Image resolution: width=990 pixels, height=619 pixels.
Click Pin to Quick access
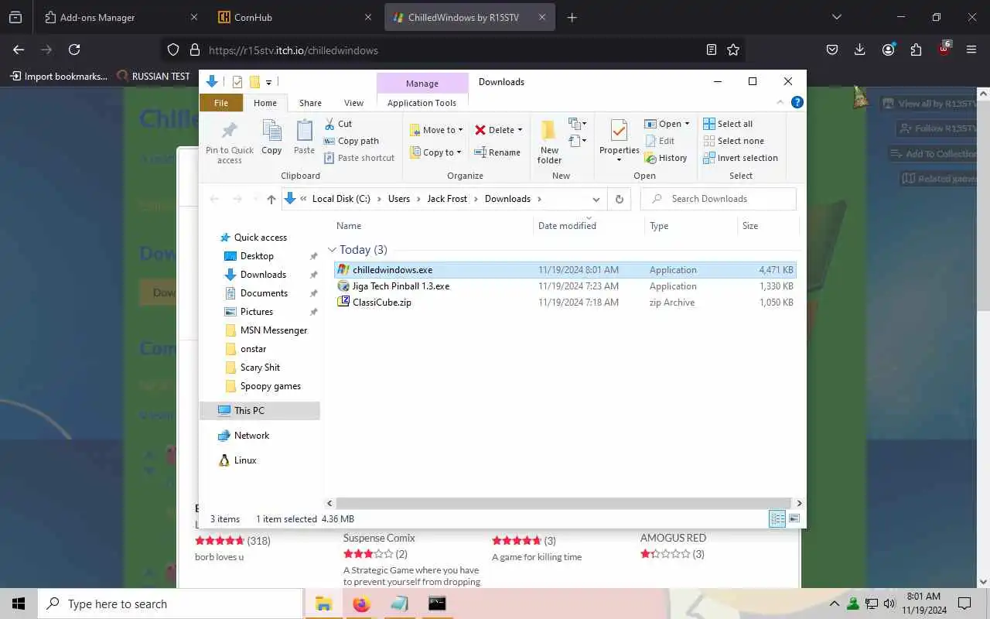230,141
